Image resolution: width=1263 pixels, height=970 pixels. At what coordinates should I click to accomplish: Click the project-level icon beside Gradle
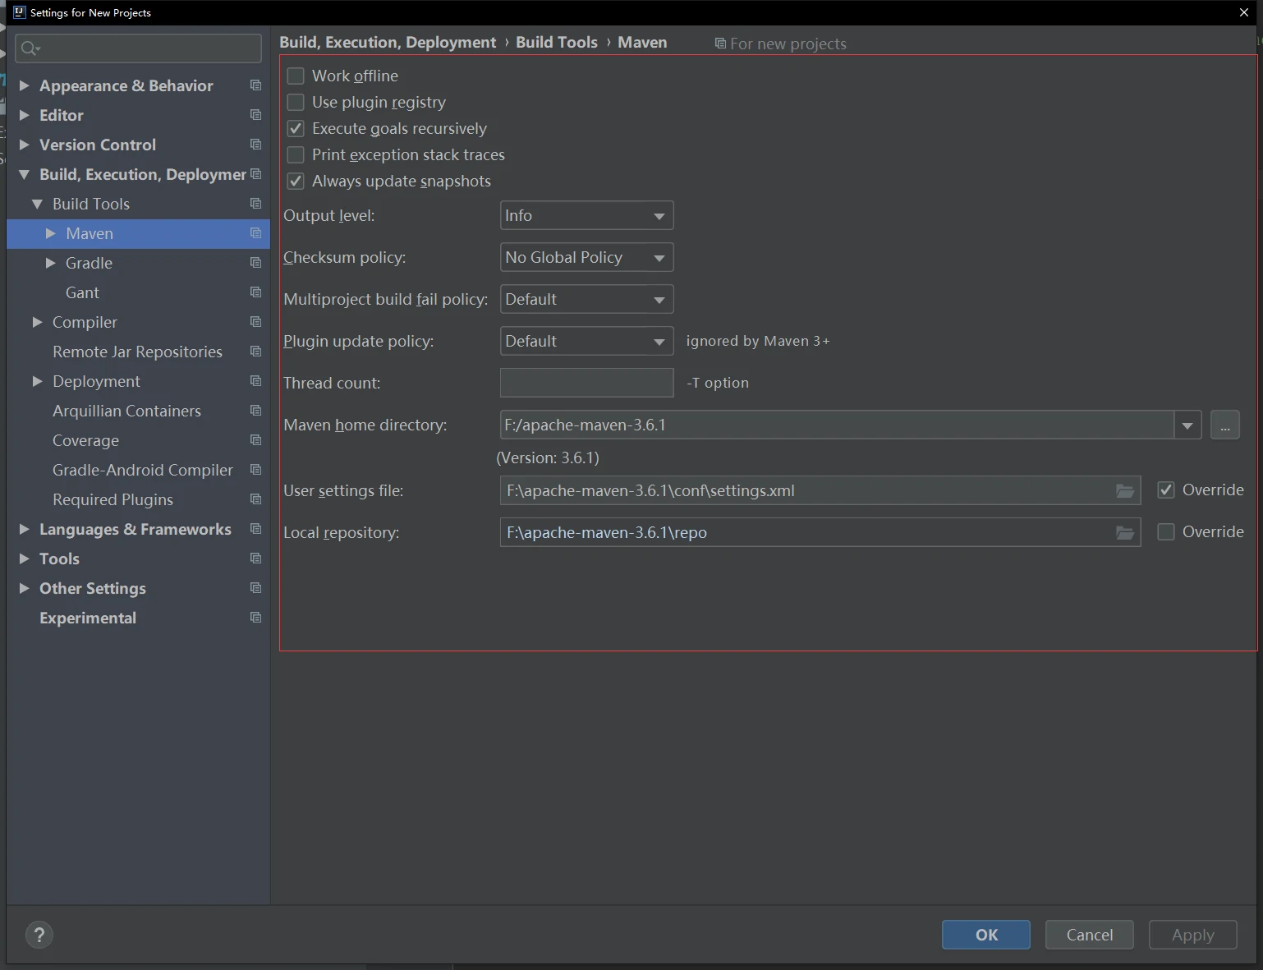pyautogui.click(x=255, y=263)
